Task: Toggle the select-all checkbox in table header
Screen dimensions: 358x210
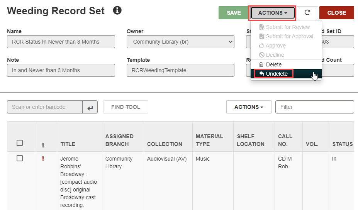Action: (x=20, y=143)
